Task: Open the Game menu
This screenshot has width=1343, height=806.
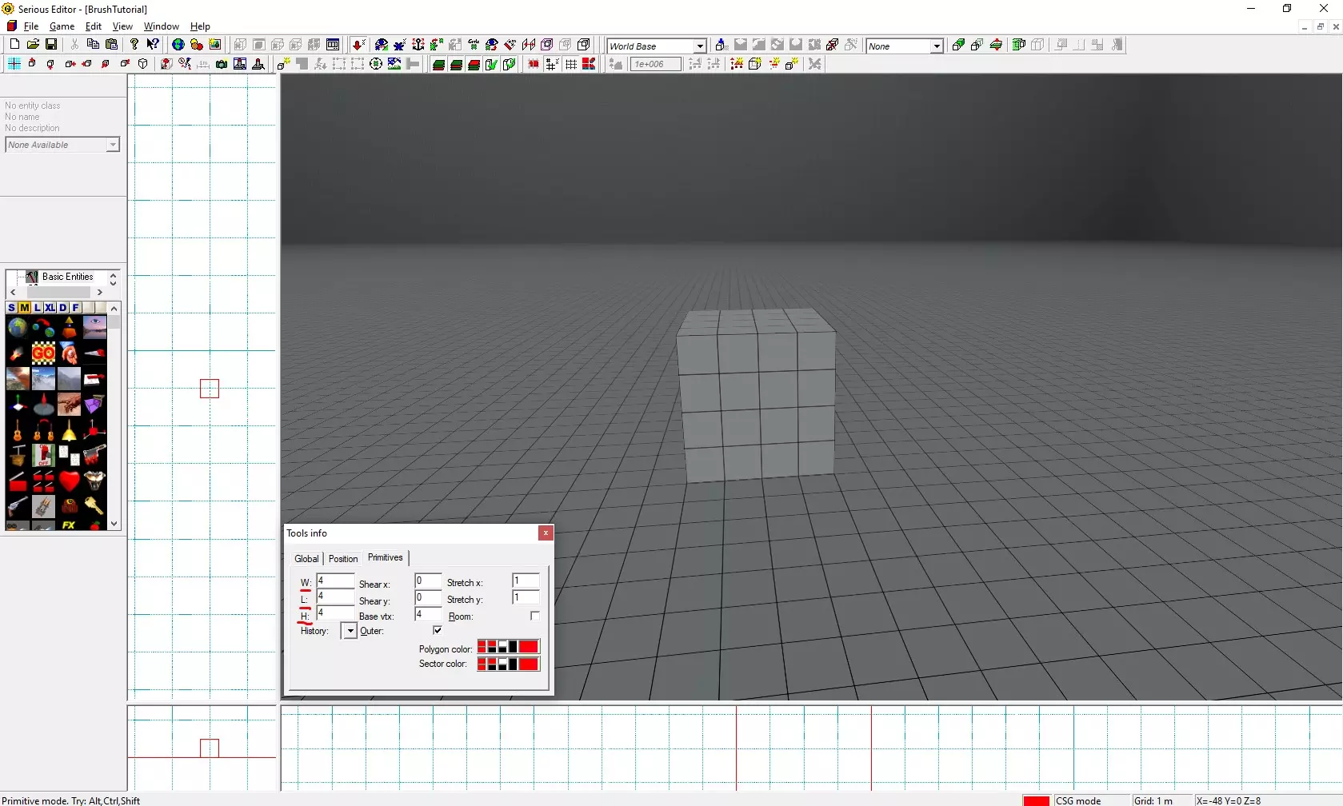Action: [x=62, y=26]
